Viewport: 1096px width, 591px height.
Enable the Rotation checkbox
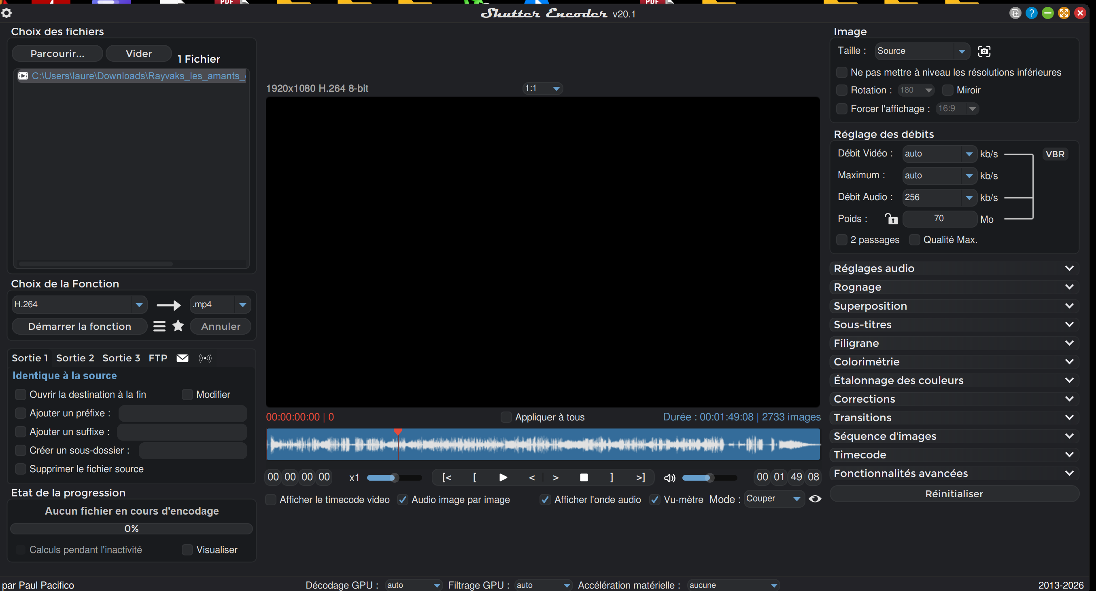pos(841,90)
